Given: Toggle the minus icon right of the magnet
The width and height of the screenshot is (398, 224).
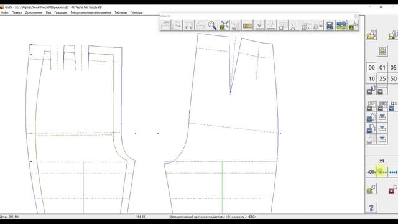Looking at the screenshot, I should 382,90.
